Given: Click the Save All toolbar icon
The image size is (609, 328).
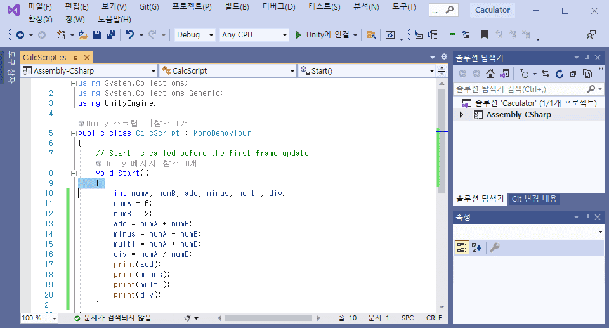Looking at the screenshot, I should pos(111,35).
